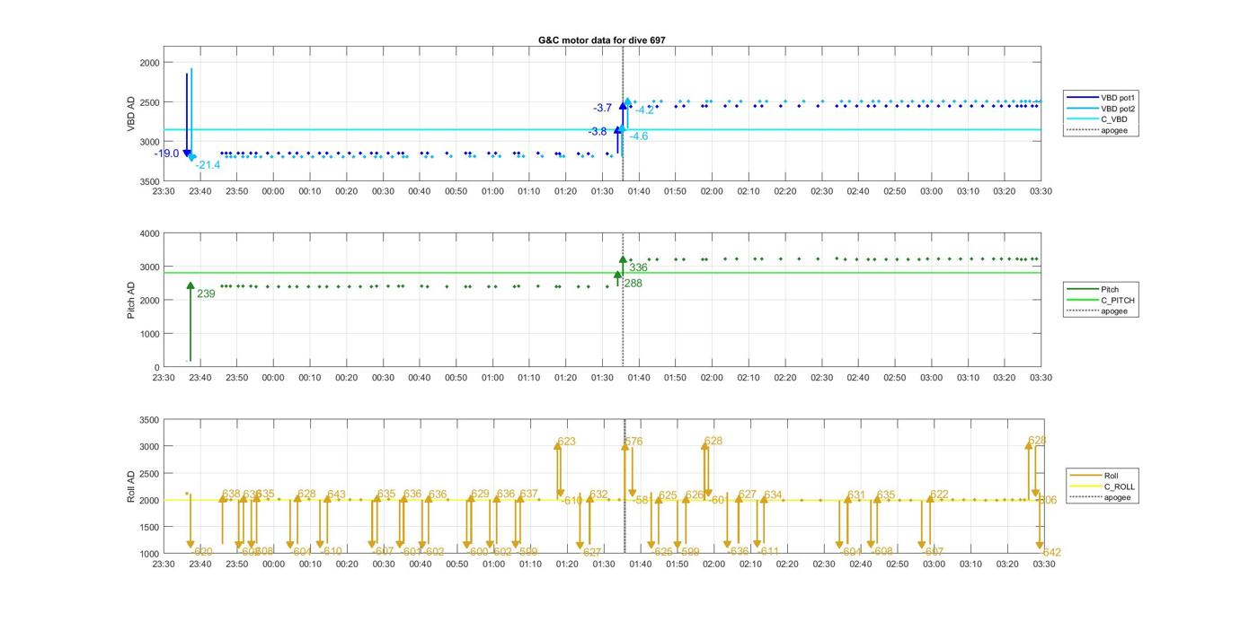
Task: Click the '643' roll data label
Action: pyautogui.click(x=336, y=495)
